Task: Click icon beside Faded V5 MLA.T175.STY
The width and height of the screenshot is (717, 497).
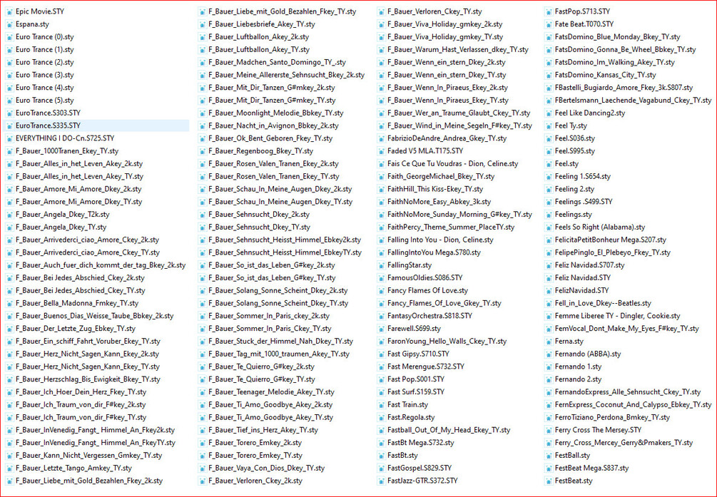Action: coord(381,151)
